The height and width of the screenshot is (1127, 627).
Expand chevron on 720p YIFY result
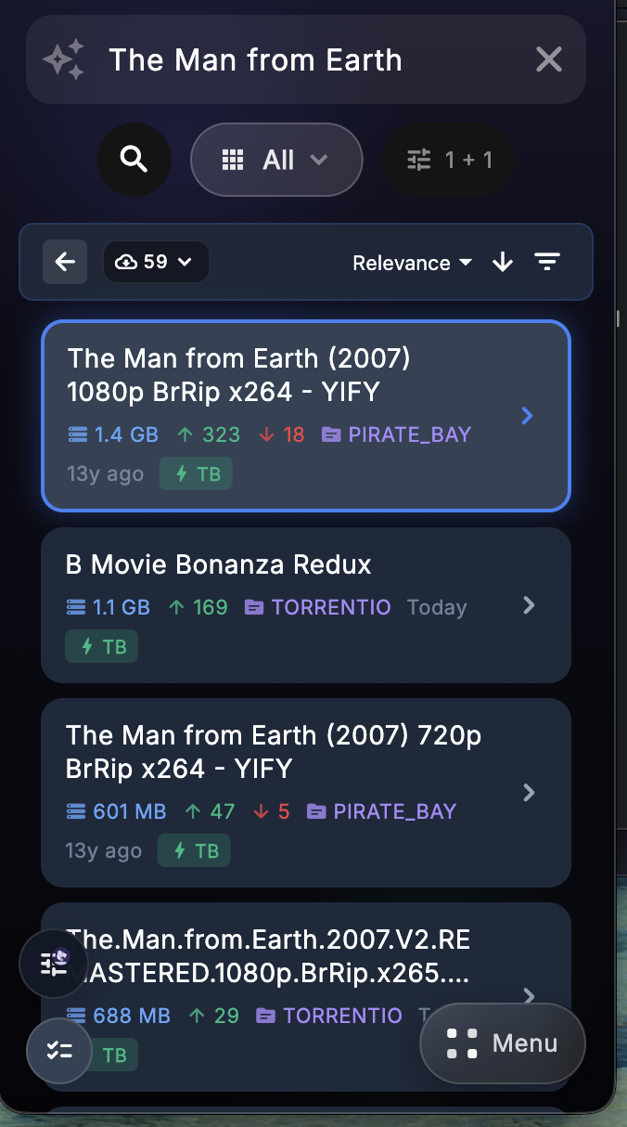(x=529, y=793)
